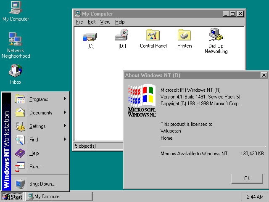Click the 'Version 4.1 (Build 1491' text line
Viewport: 269px width, 202px height.
pyautogui.click(x=200, y=97)
